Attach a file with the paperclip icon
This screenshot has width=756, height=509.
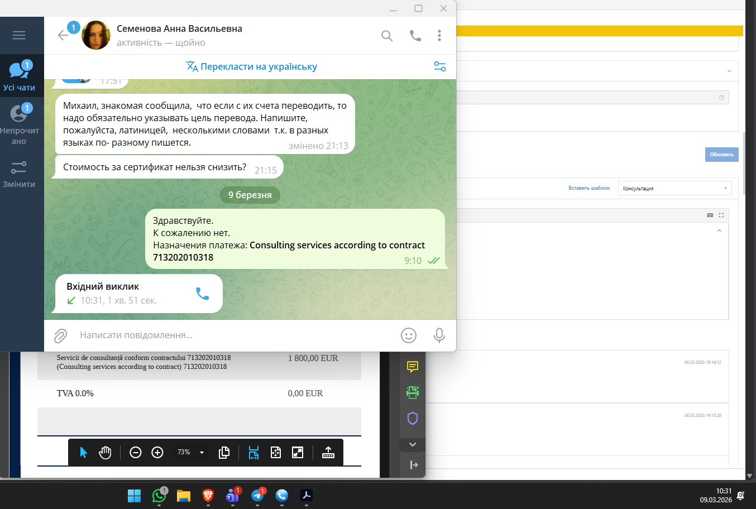tap(60, 335)
